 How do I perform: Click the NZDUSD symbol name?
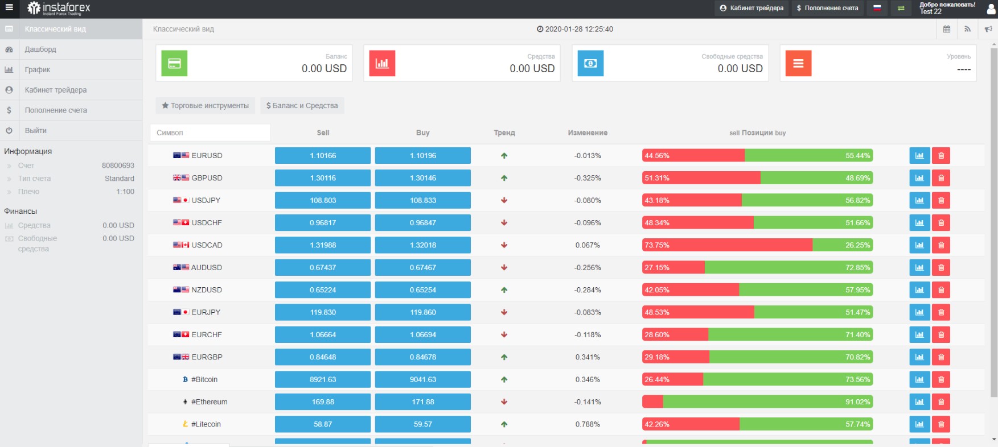207,290
